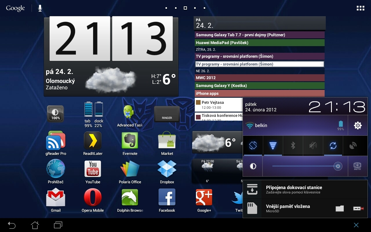This screenshot has width=371, height=232.
Task: Enable Auto brightness mode
Action: 357,166
